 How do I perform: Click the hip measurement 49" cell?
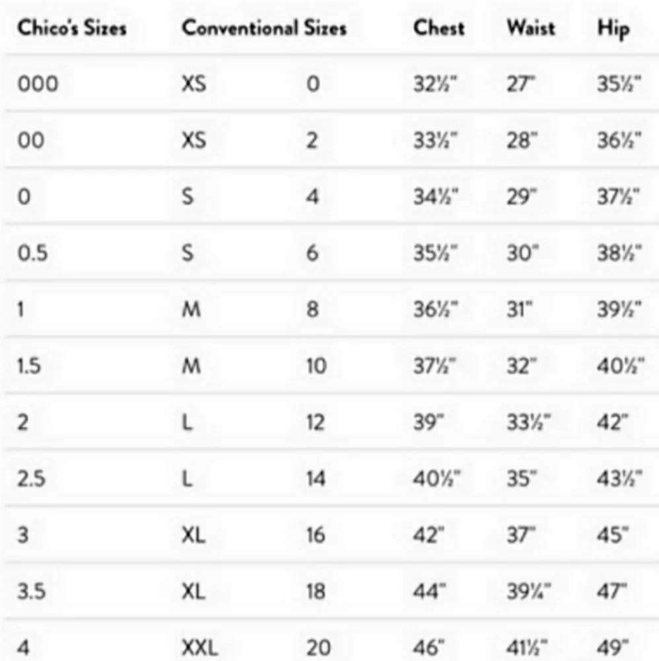click(x=613, y=647)
